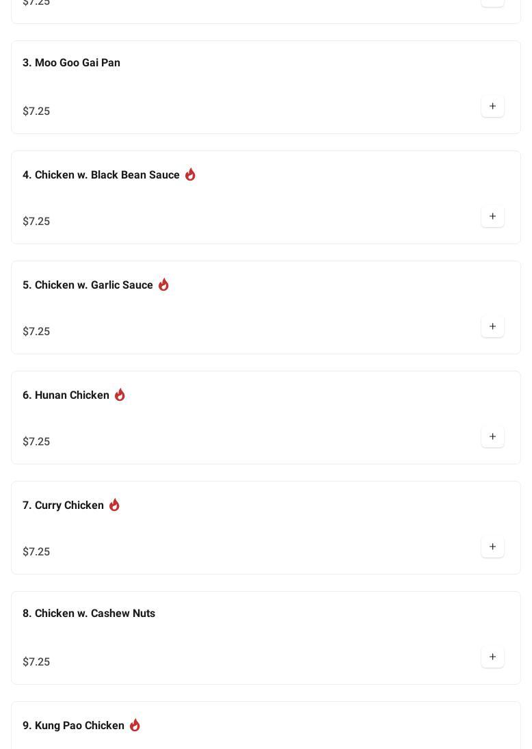Screen dimensions: 532x749
Task: Click plus button for Chicken w. Garlic Sauce
Action: coord(492,327)
